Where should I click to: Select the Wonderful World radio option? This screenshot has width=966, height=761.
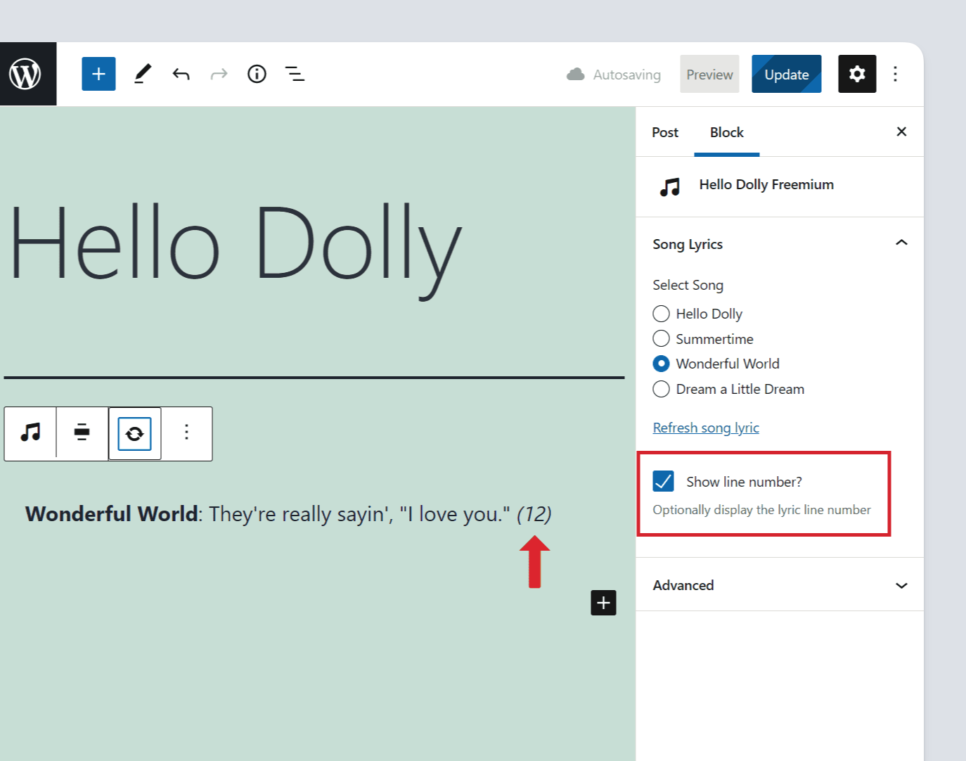click(661, 364)
